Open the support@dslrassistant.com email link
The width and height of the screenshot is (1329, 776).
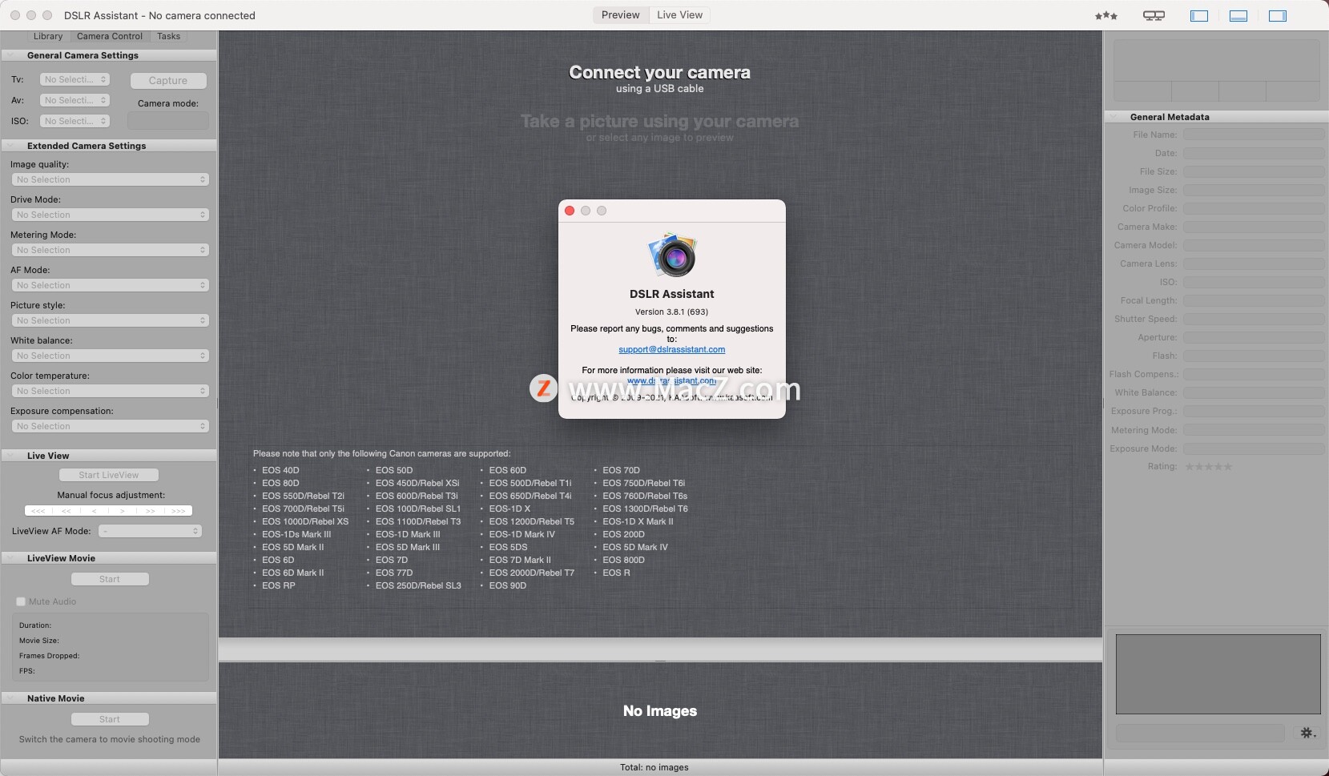point(671,349)
